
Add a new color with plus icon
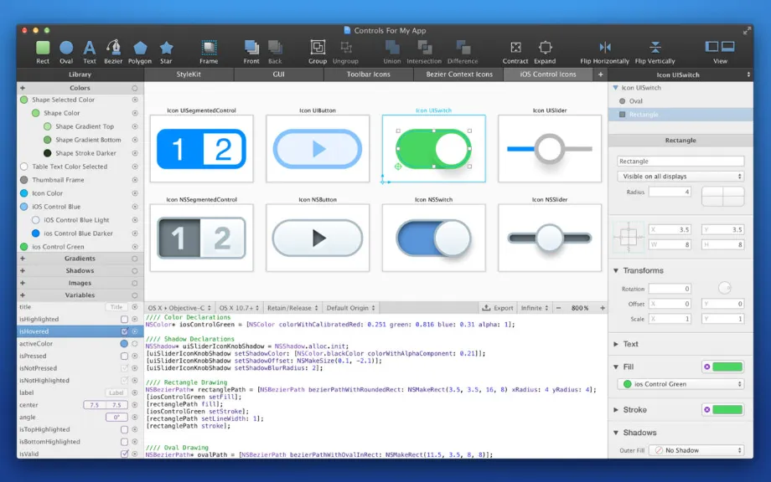click(23, 88)
